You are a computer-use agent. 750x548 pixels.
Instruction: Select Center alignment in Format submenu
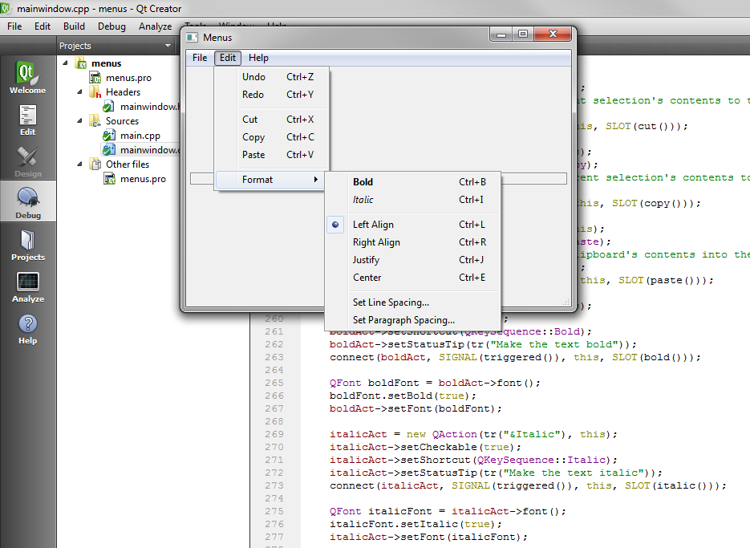(x=367, y=278)
